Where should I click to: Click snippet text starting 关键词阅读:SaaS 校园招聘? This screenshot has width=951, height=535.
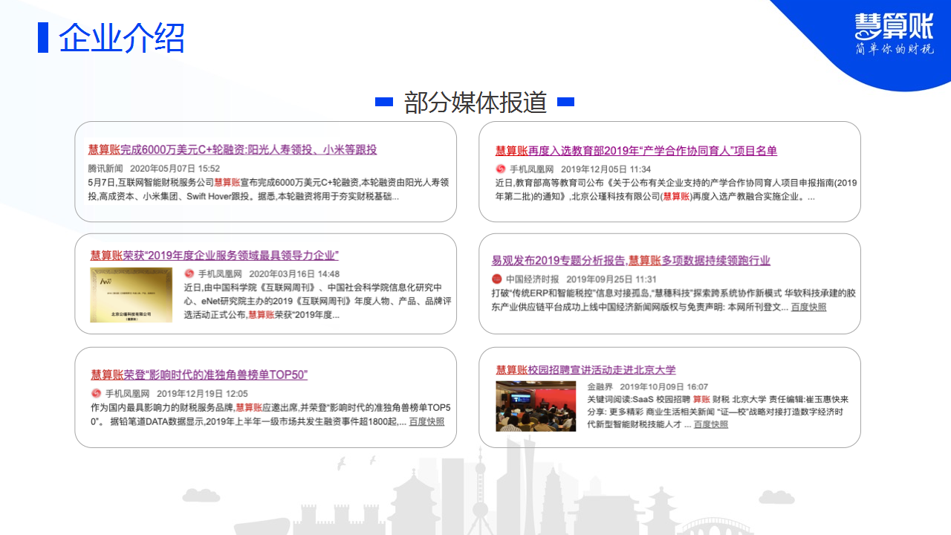718,412
